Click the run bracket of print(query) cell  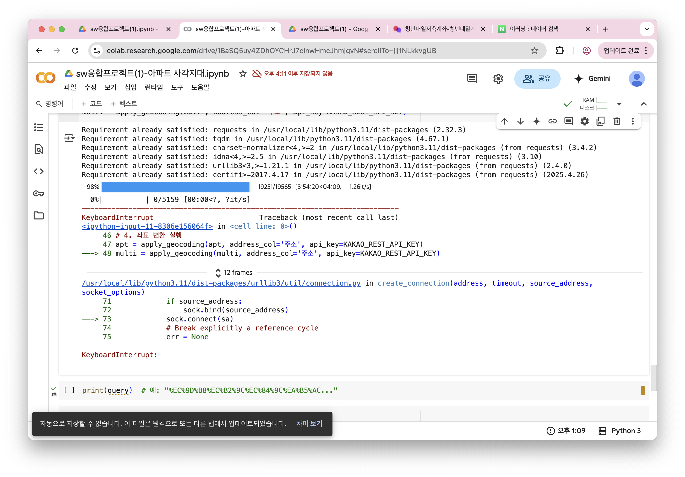pyautogui.click(x=69, y=390)
